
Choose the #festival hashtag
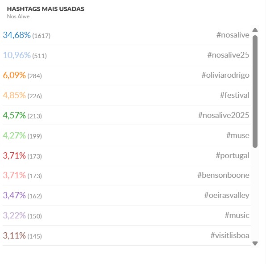[234, 95]
